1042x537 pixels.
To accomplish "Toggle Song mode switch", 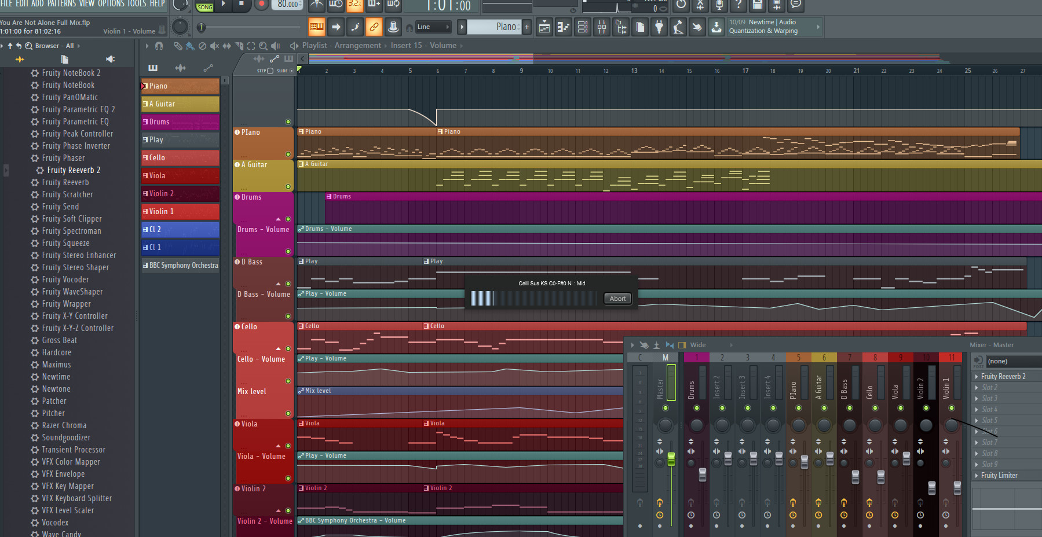I will pos(204,7).
